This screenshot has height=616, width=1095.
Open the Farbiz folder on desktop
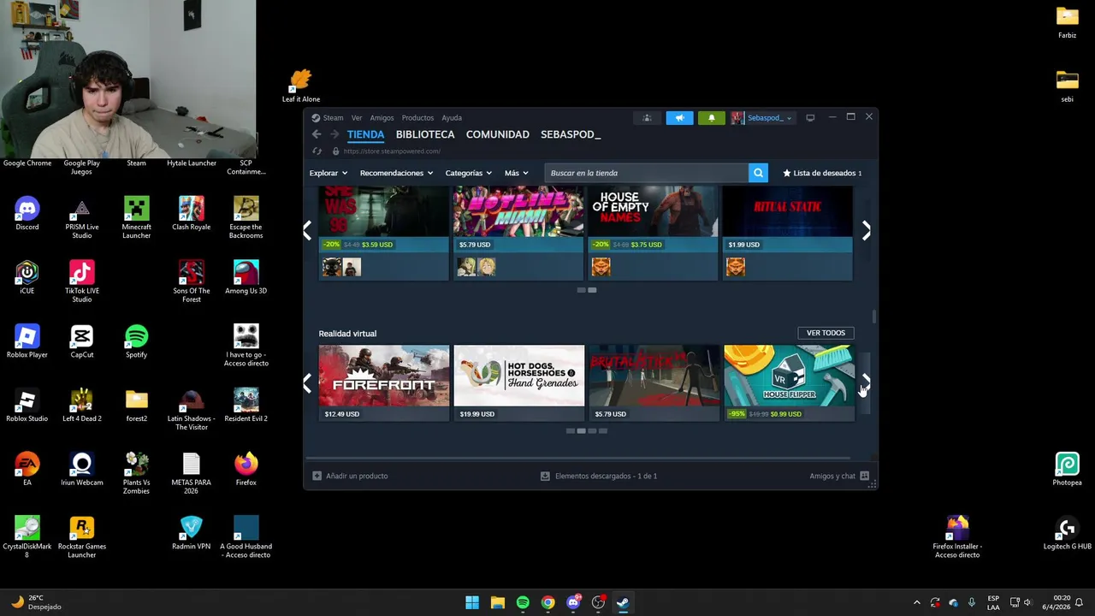(x=1067, y=23)
